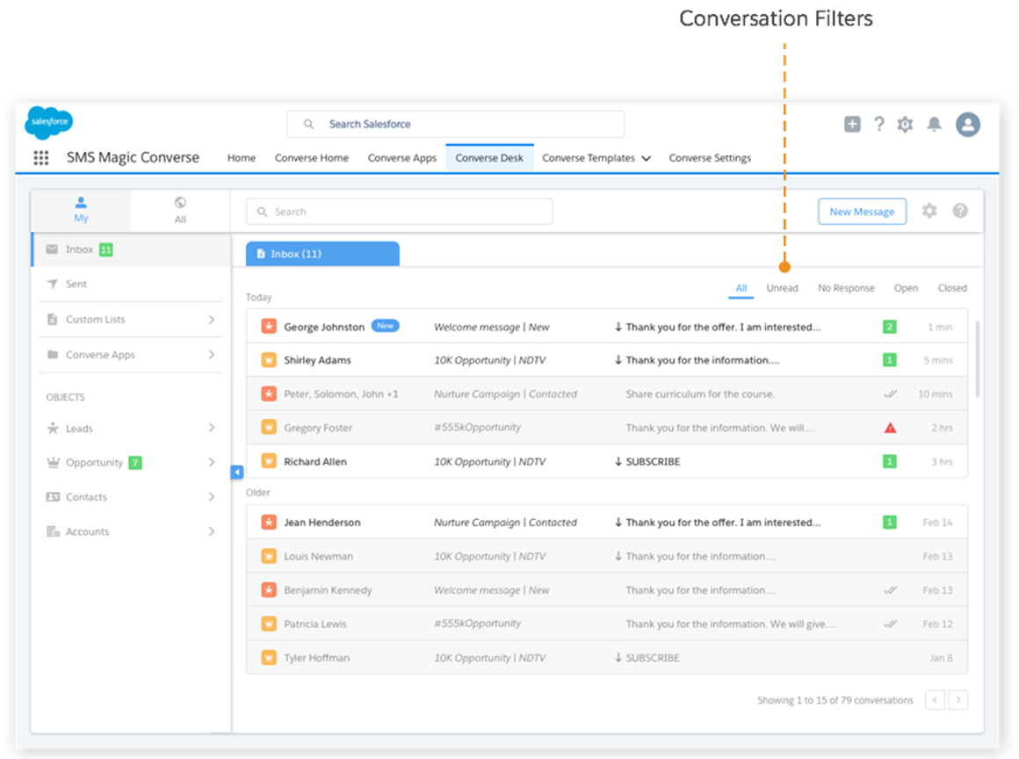This screenshot has width=1019, height=759.
Task: Open Converse Settings tab
Action: pos(710,158)
